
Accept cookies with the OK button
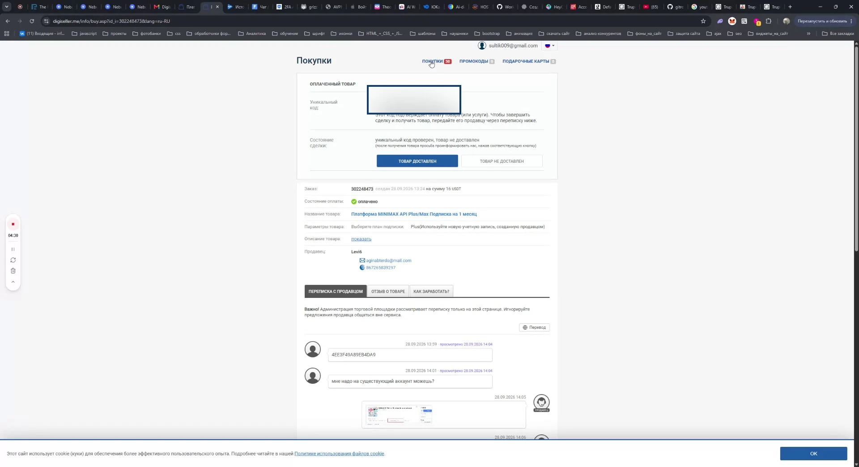(x=813, y=454)
